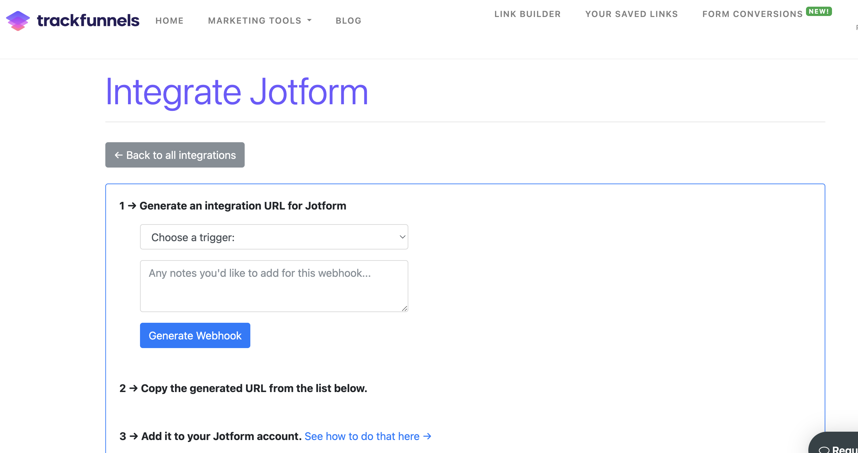Open the See how to do that here link
This screenshot has height=453, width=858.
point(368,436)
